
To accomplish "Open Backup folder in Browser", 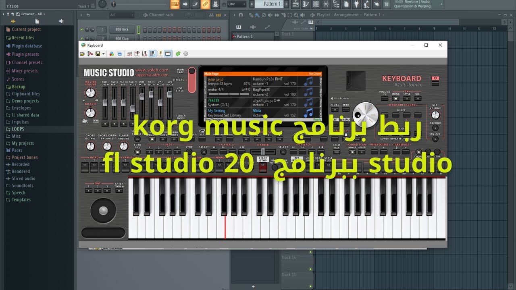I will [19, 87].
